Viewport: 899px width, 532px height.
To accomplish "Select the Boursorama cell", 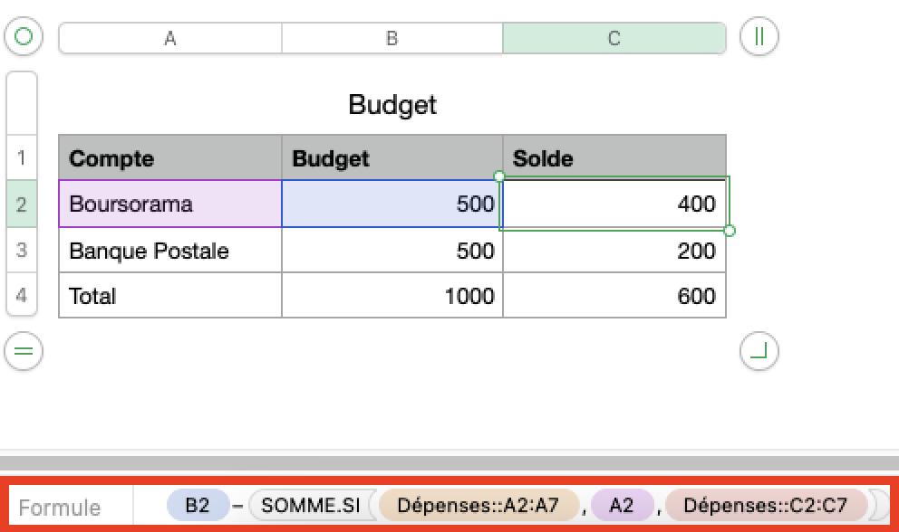I will click(170, 204).
